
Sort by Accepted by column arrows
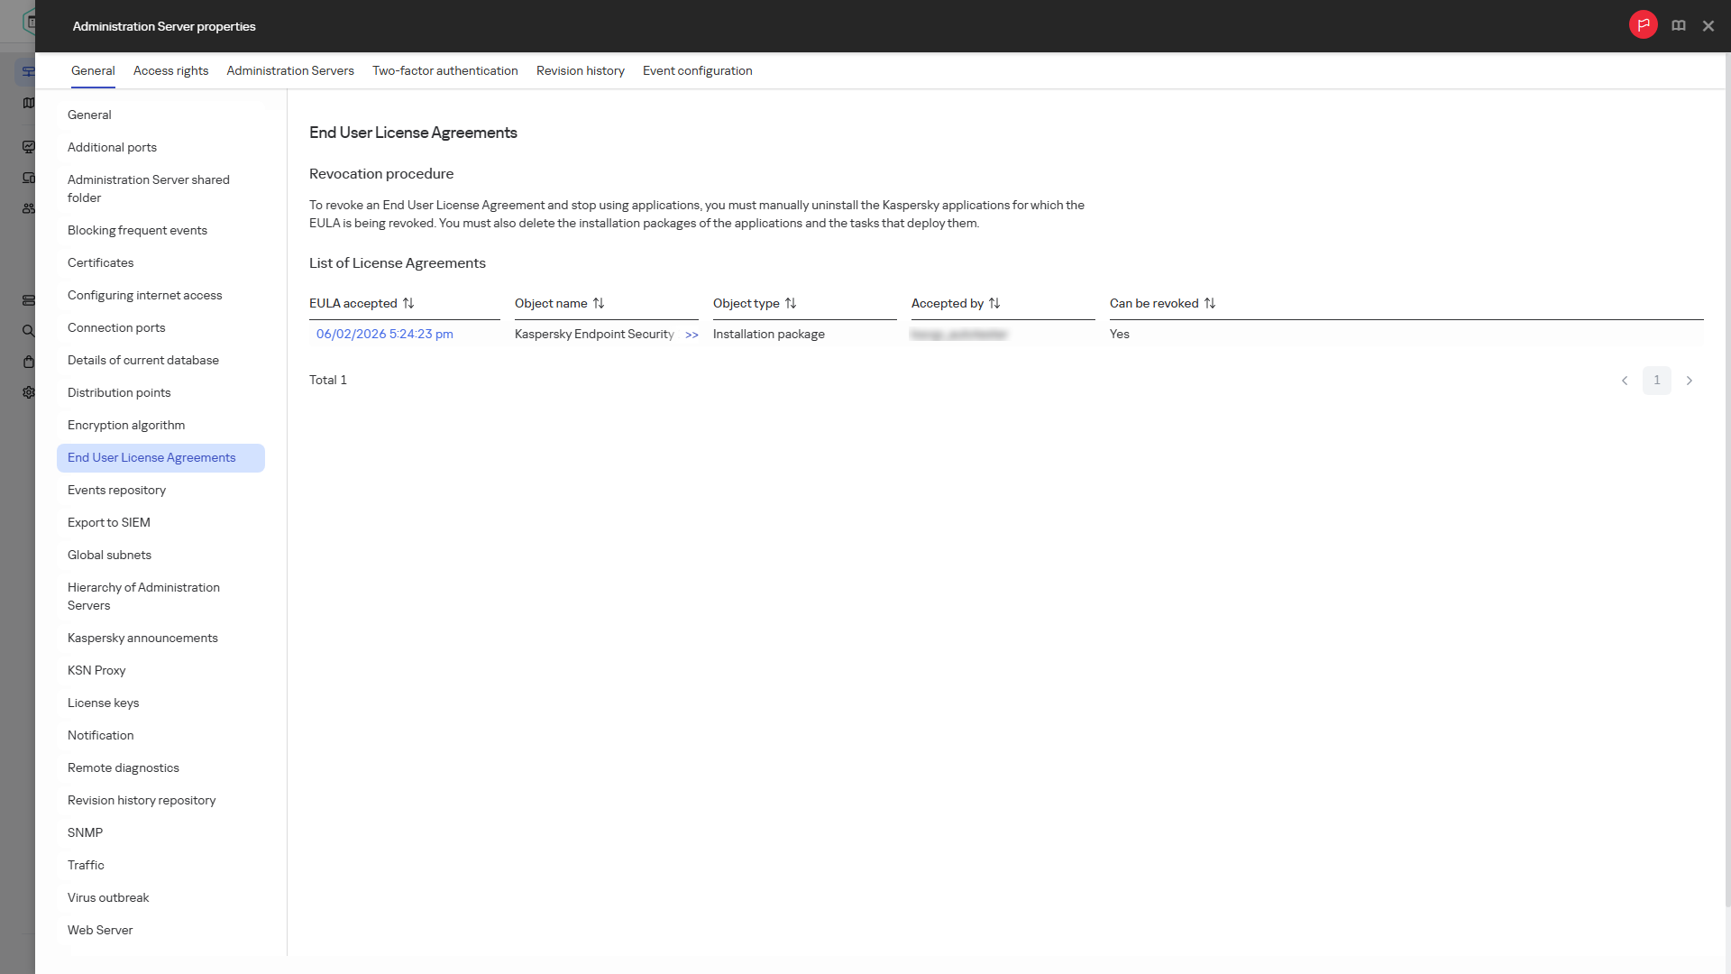(994, 304)
